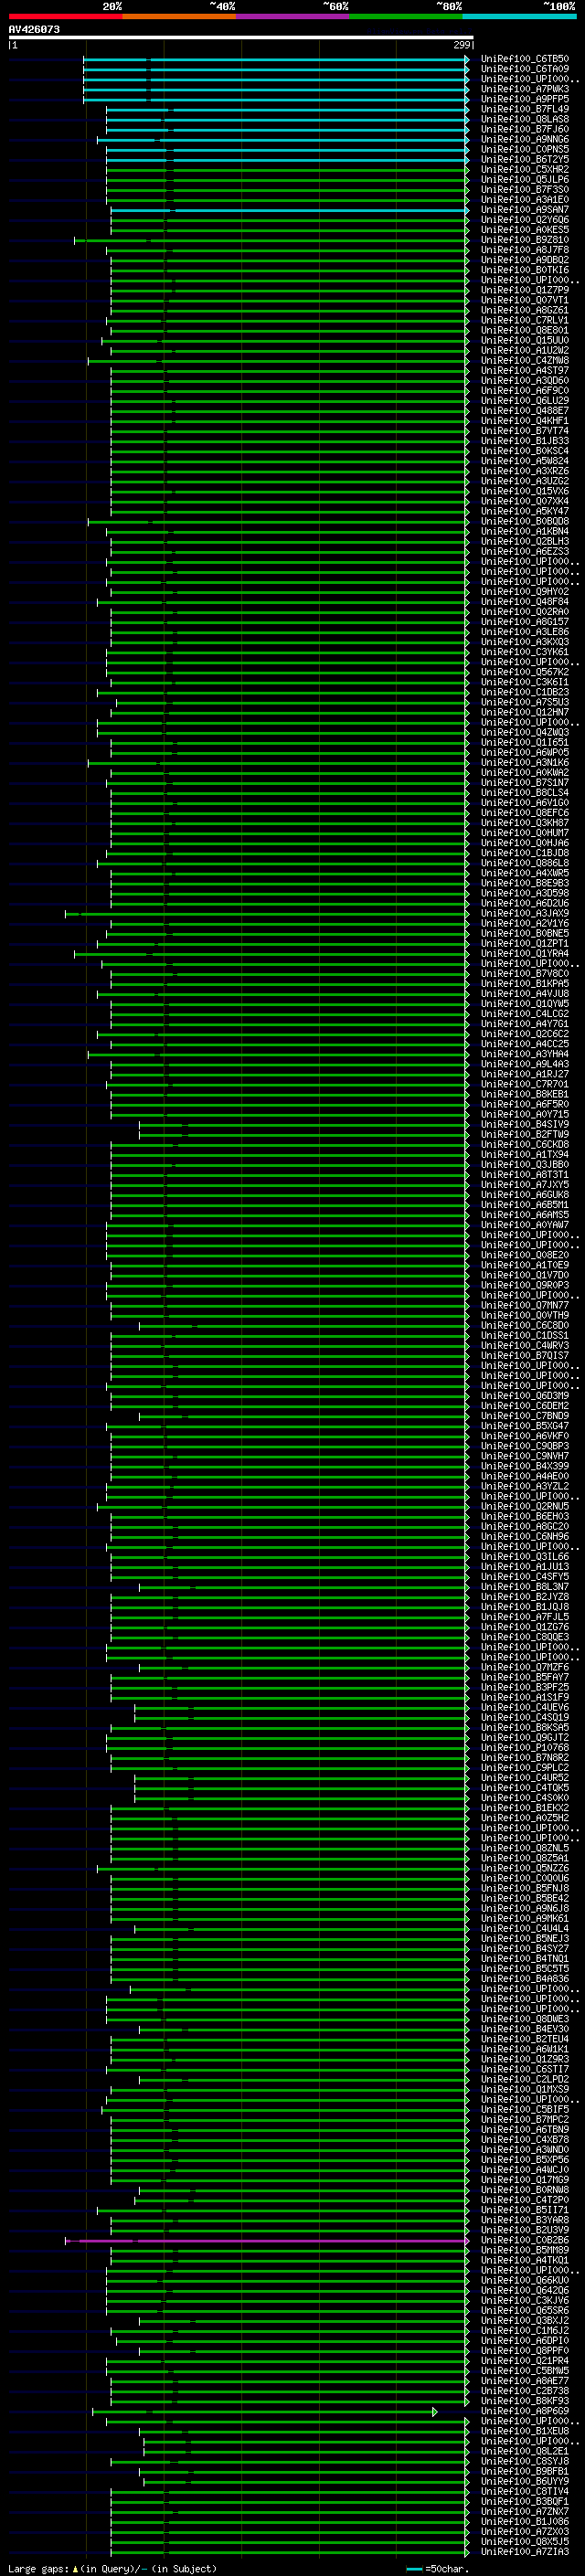Viewport: 585px width, 2576px height.
Task: Click the cyan 50char scale bar legend
Action: pos(414,2569)
